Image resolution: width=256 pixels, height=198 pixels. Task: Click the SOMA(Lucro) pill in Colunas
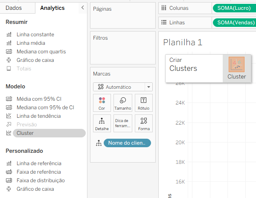click(x=234, y=8)
